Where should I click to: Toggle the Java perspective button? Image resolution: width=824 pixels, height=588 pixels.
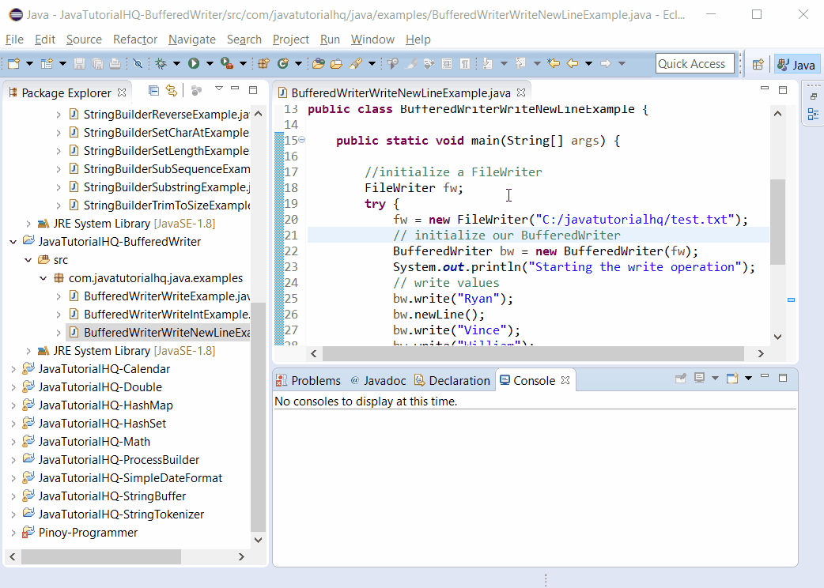click(796, 64)
